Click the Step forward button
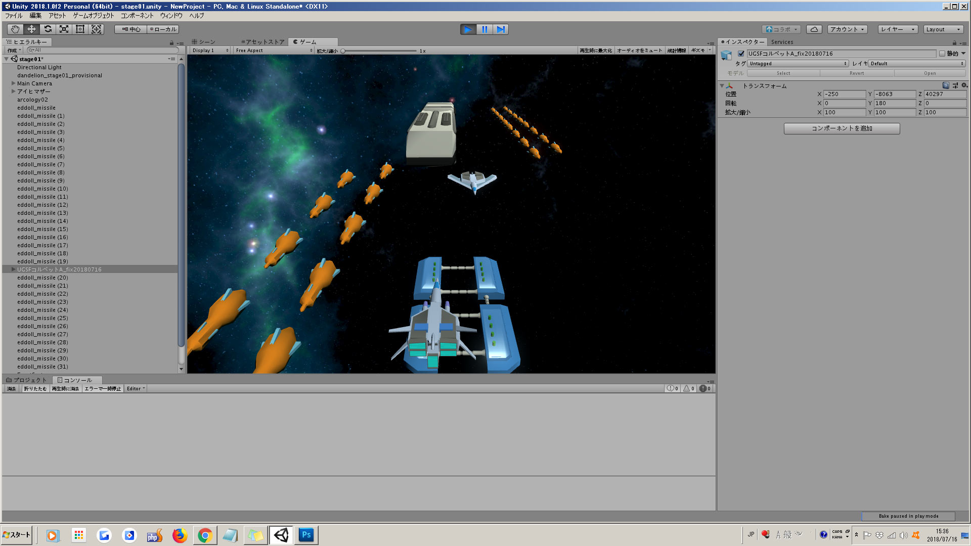The height and width of the screenshot is (546, 971). (x=501, y=29)
